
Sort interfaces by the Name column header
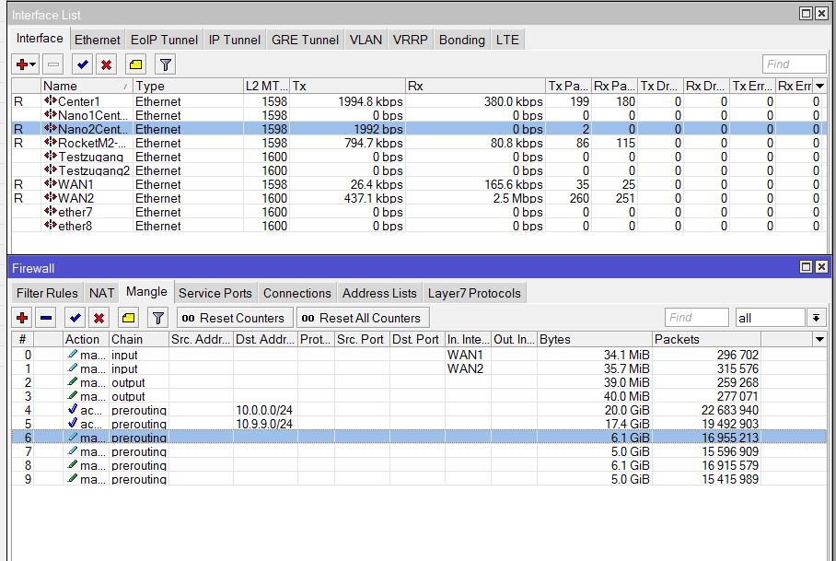click(x=87, y=86)
